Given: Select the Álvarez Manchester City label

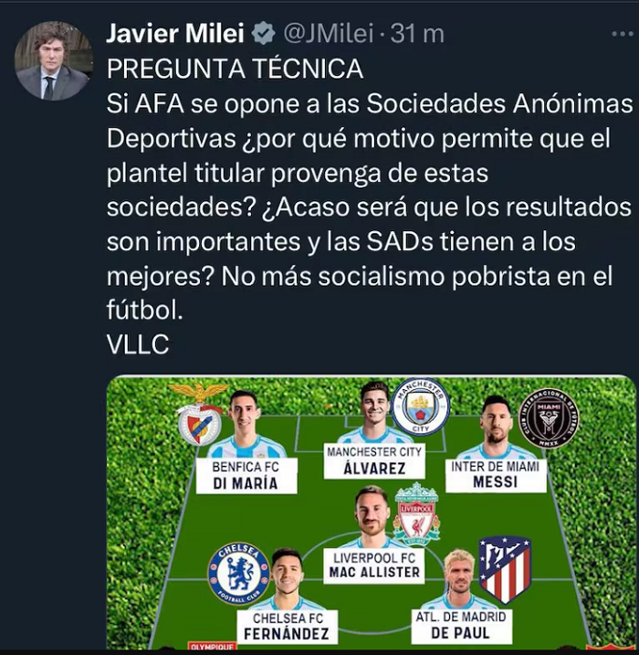Looking at the screenshot, I should [x=374, y=461].
